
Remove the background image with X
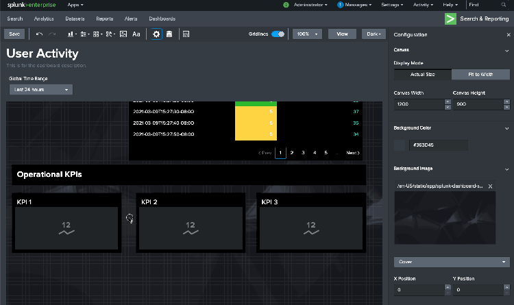click(x=489, y=186)
